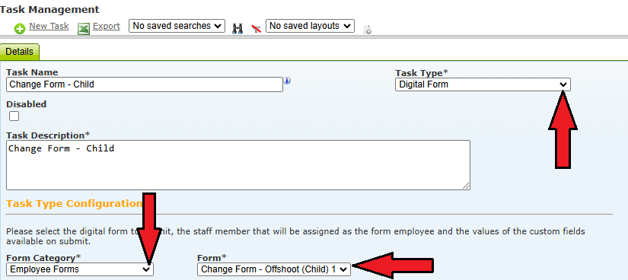The height and width of the screenshot is (280, 628).
Task: Click into the Task Name text field
Action: (x=145, y=84)
